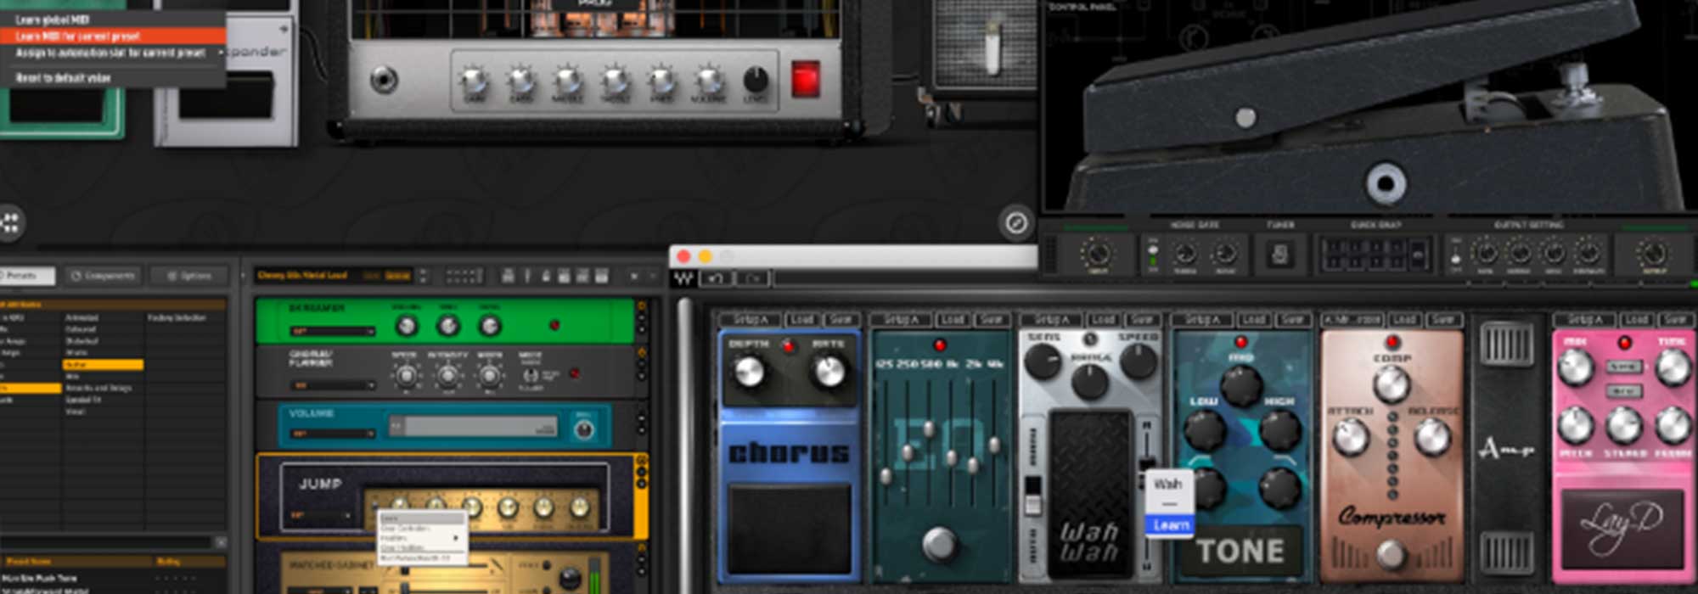Image resolution: width=1698 pixels, height=594 pixels.
Task: Open Setup A dropdown above Tone pedal
Action: tap(1203, 319)
